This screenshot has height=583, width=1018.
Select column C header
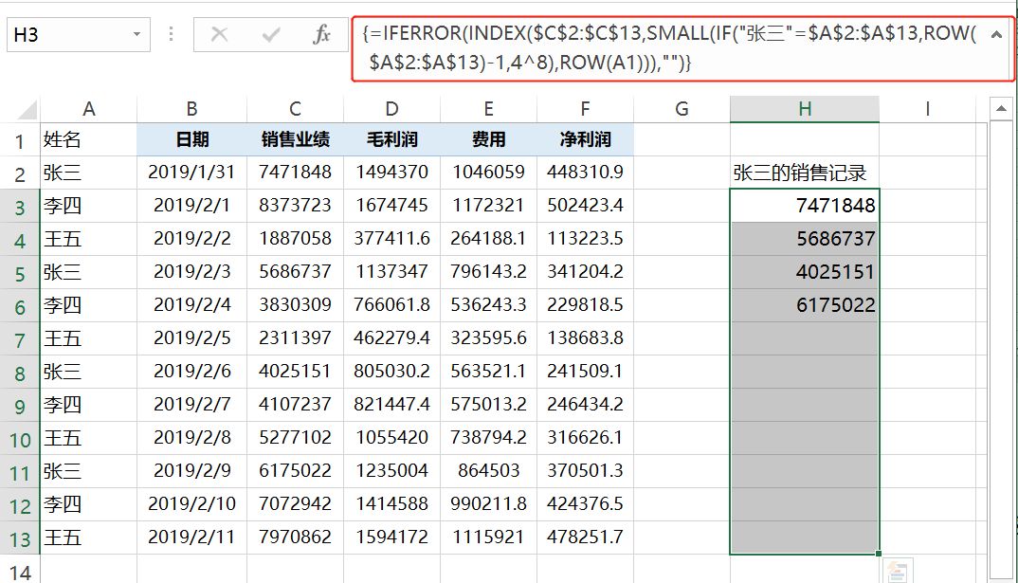tap(296, 109)
